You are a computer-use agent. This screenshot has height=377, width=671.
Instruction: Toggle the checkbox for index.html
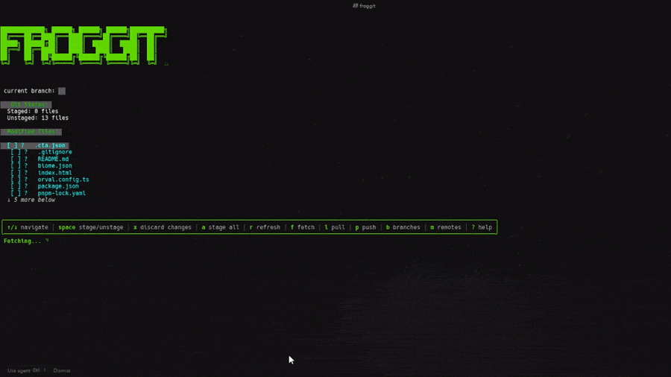click(x=16, y=173)
